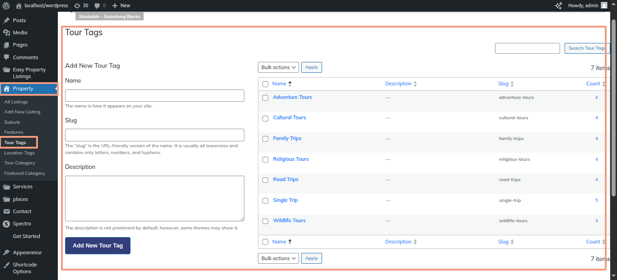The width and height of the screenshot is (617, 280).
Task: Click the Property house icon in the sidebar
Action: coord(6,89)
